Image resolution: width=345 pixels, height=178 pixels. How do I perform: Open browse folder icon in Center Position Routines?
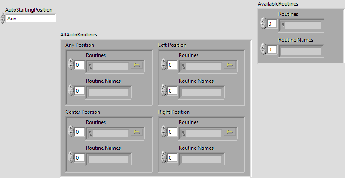tap(137, 132)
